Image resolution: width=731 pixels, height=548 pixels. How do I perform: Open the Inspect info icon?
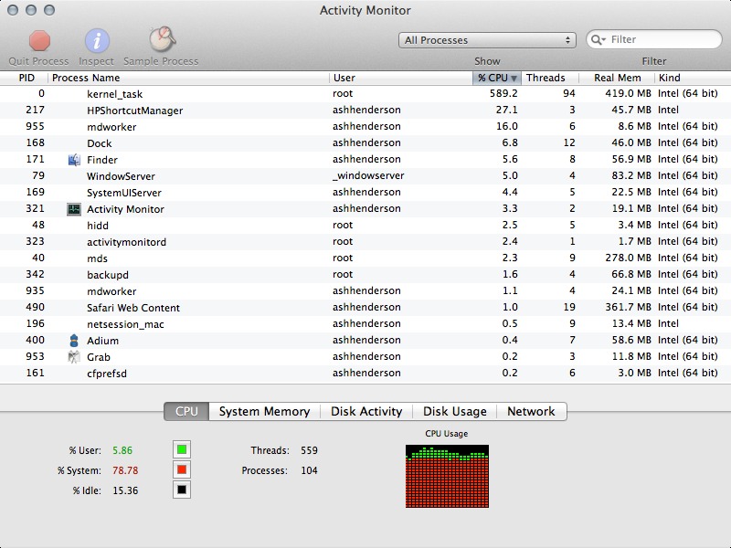click(97, 40)
